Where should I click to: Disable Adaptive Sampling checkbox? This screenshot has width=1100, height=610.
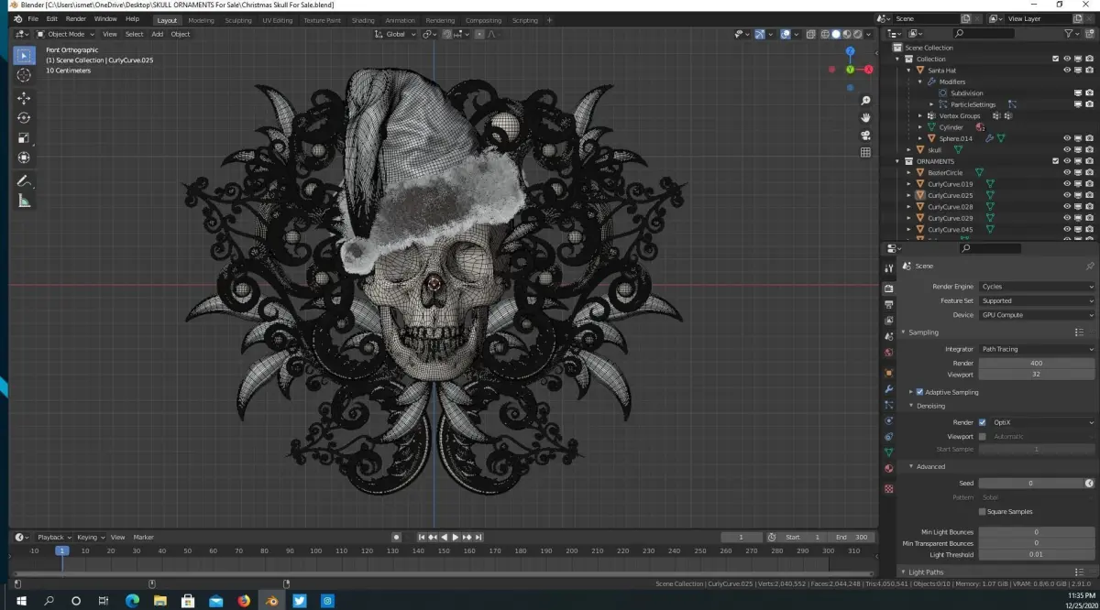click(919, 392)
